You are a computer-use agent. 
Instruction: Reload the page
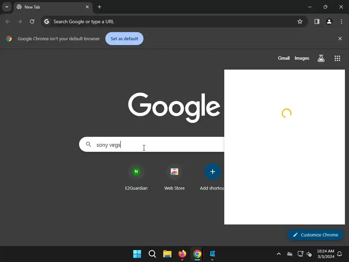point(32,21)
